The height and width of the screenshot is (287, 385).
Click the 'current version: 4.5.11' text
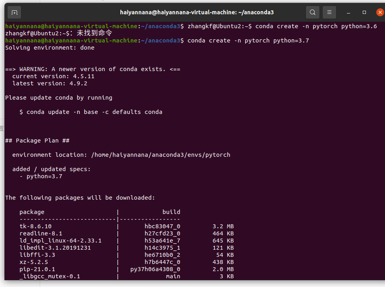coord(54,76)
